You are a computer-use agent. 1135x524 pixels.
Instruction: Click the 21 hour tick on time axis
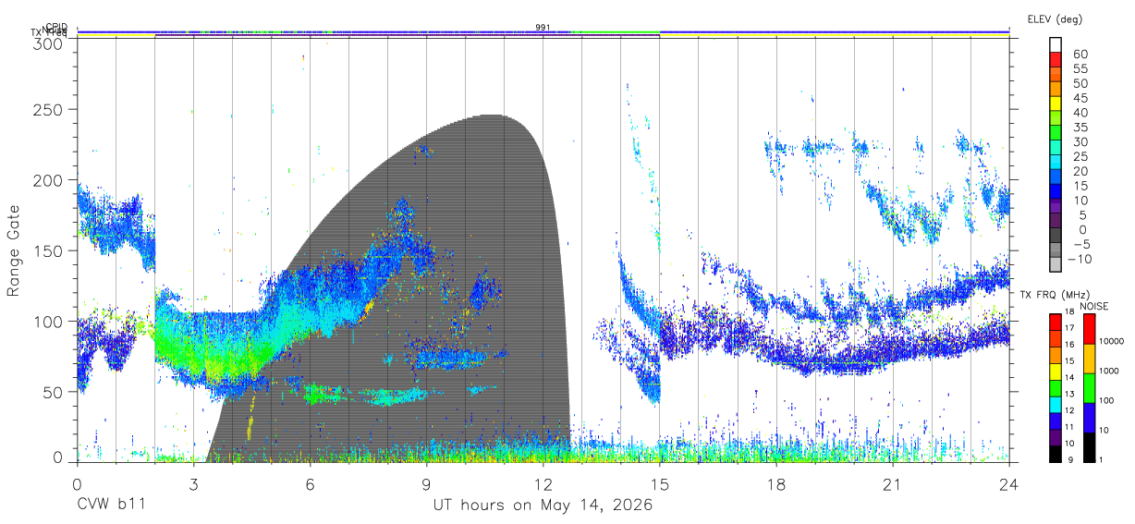click(892, 483)
